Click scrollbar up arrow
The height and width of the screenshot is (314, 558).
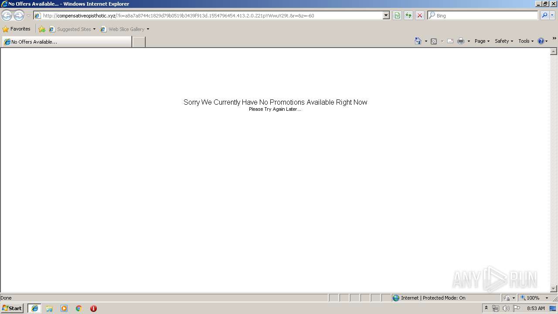pyautogui.click(x=554, y=51)
